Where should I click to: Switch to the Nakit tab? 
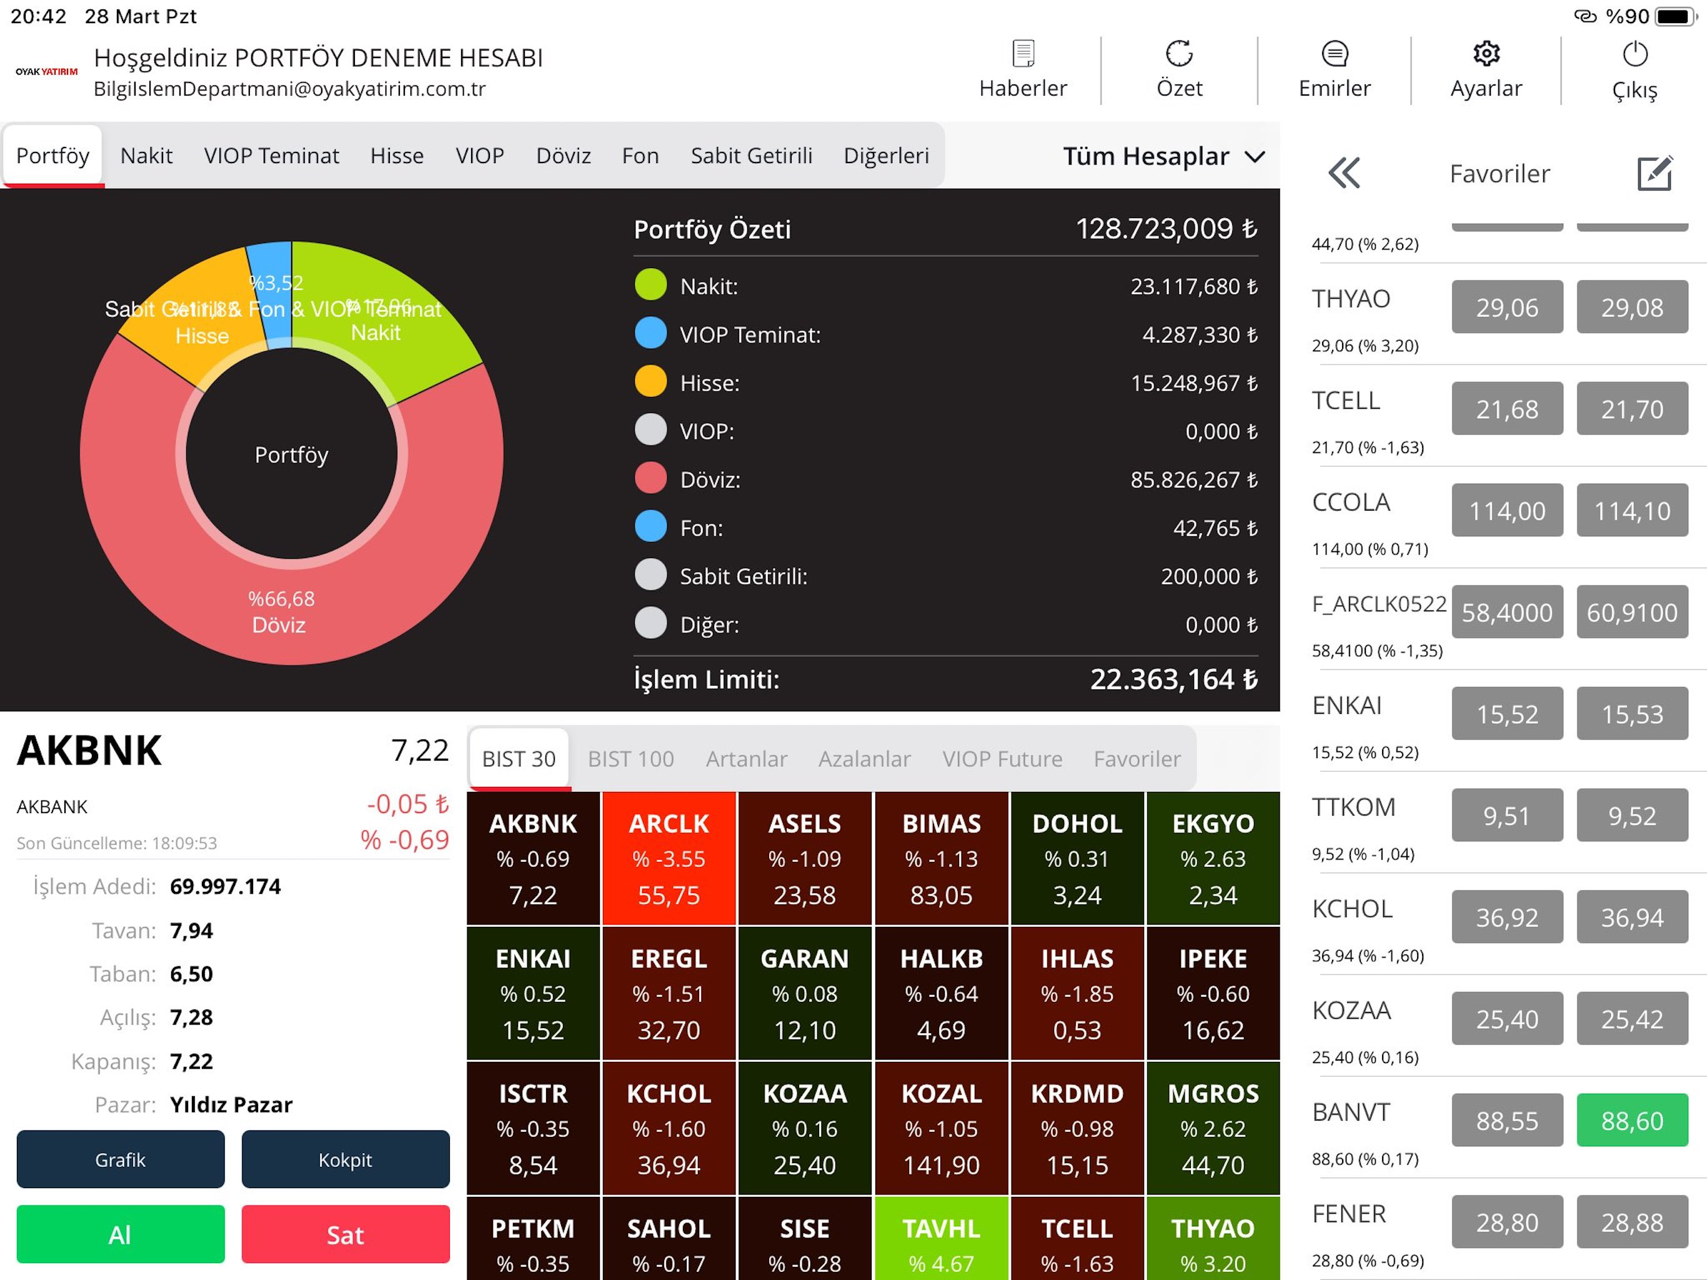pyautogui.click(x=146, y=156)
